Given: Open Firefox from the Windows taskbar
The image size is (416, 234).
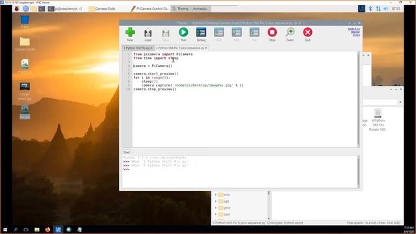Looking at the screenshot, I should click(47, 229).
